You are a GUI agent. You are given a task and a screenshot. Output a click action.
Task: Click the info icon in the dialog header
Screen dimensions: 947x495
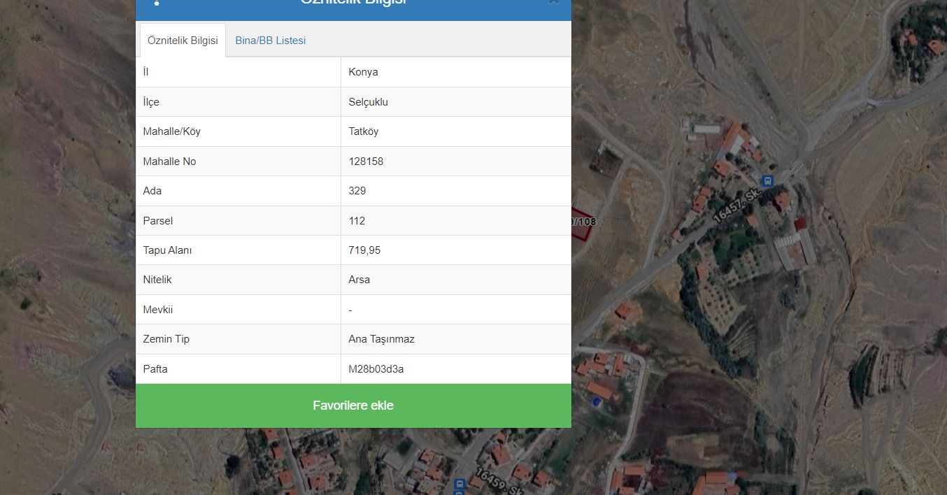(x=157, y=2)
